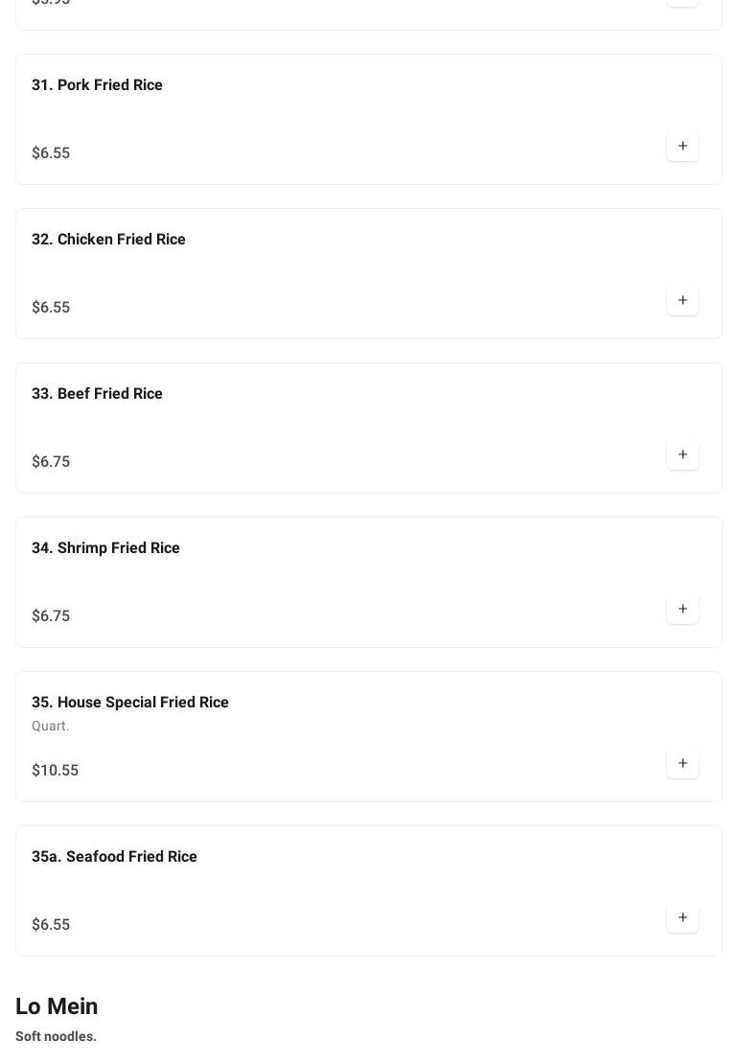Add Shrimp Fried Rice with the plus icon
Image resolution: width=738 pixels, height=1063 pixels.
tap(682, 610)
